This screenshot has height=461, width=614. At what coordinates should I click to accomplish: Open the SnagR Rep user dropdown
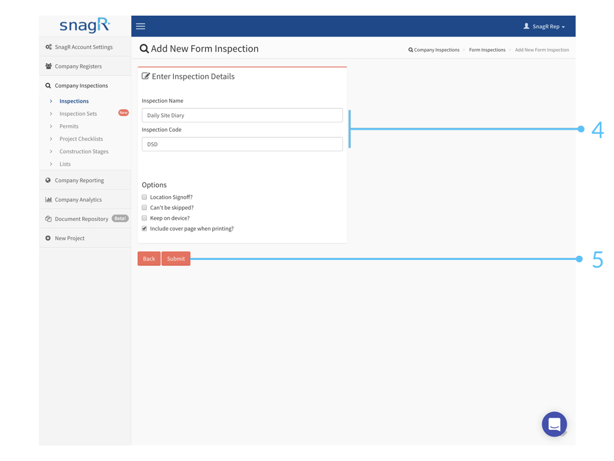(544, 26)
